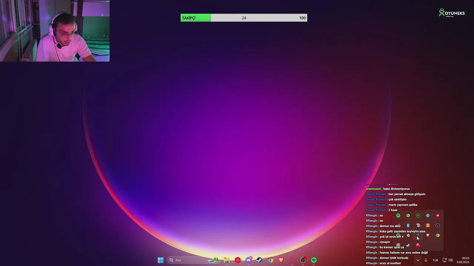Click Spotify icon in tray overflow popup

click(398, 215)
